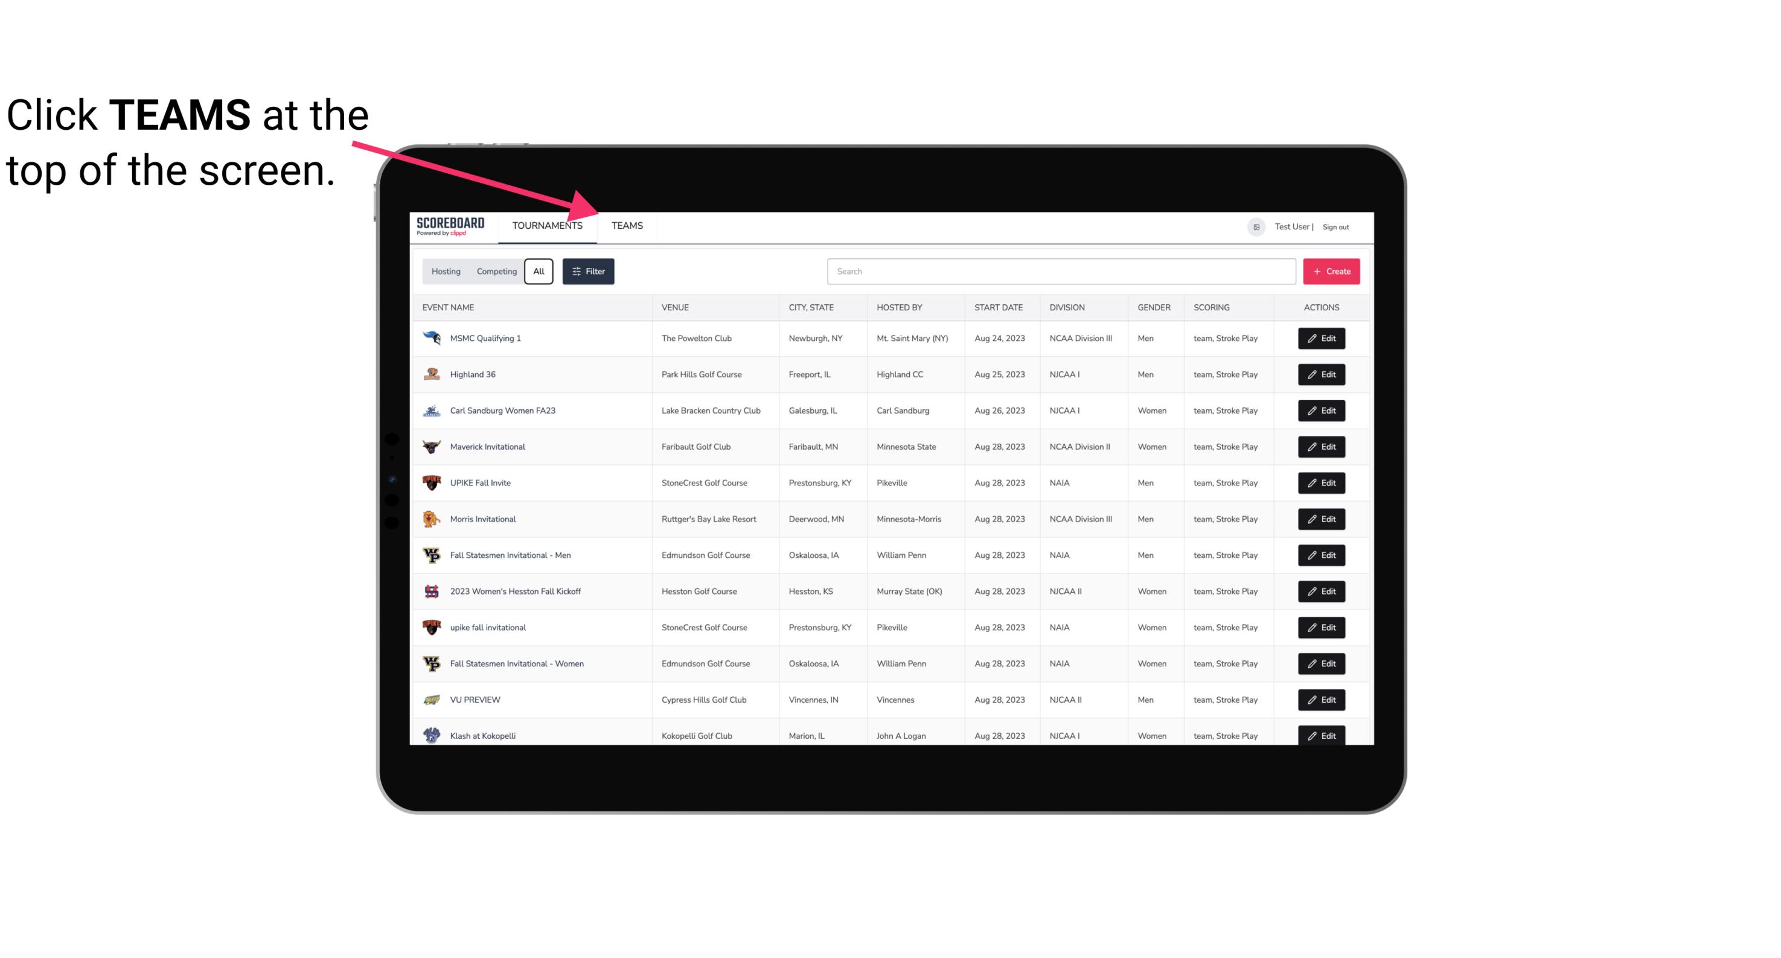Click the Create button

(x=1332, y=270)
